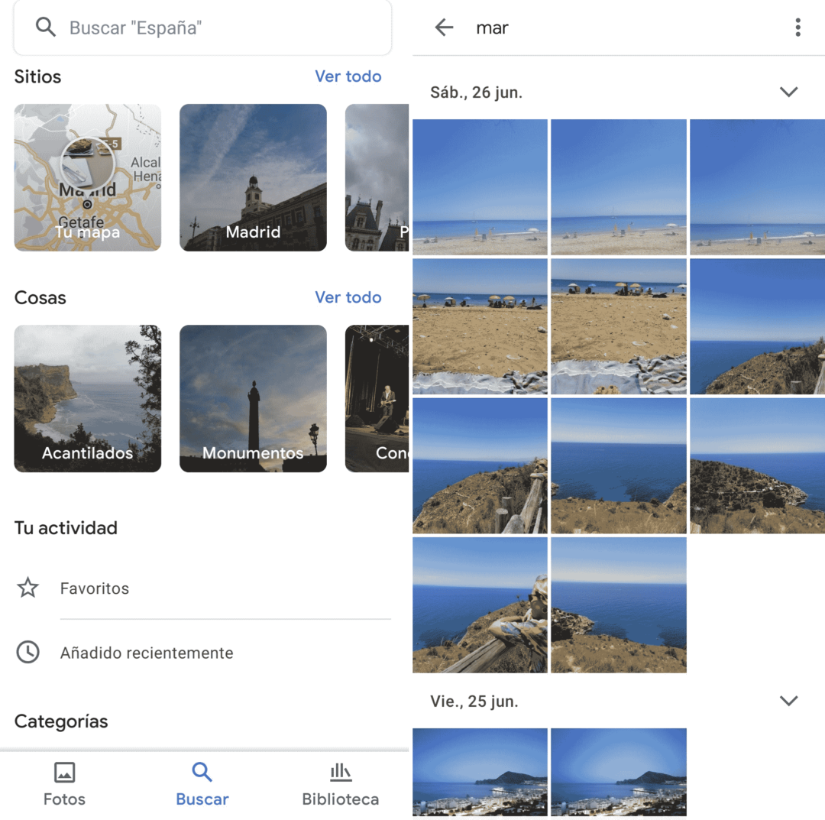The height and width of the screenshot is (820, 825).
Task: Open the Madrid place card
Action: 253,177
